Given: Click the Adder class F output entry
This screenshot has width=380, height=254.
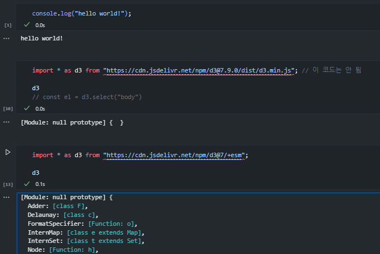Looking at the screenshot, I should click(58, 206).
